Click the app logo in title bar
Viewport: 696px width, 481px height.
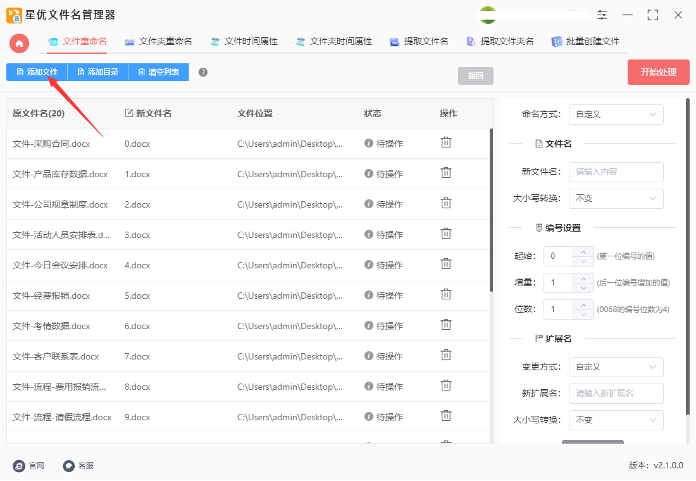click(x=14, y=15)
